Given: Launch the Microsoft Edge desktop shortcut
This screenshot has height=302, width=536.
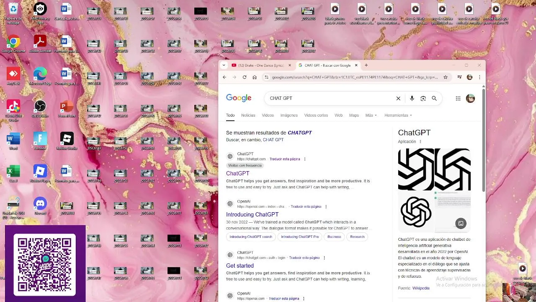Looking at the screenshot, I should [40, 76].
